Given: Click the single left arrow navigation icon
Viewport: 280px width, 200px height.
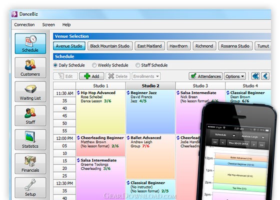Looking at the screenshot, I should click(x=265, y=76).
